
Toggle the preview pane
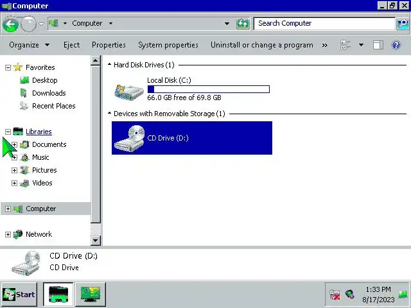pos(378,45)
